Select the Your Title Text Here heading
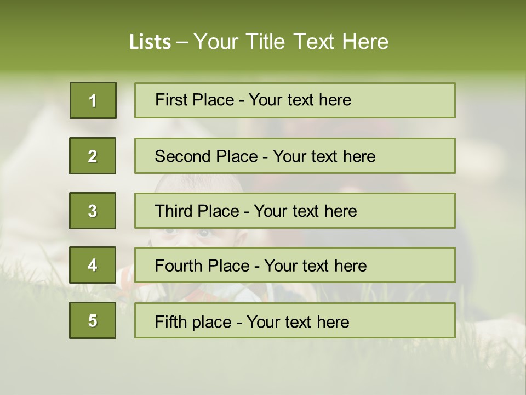Viewport: 526px width, 395px height. pyautogui.click(x=291, y=42)
